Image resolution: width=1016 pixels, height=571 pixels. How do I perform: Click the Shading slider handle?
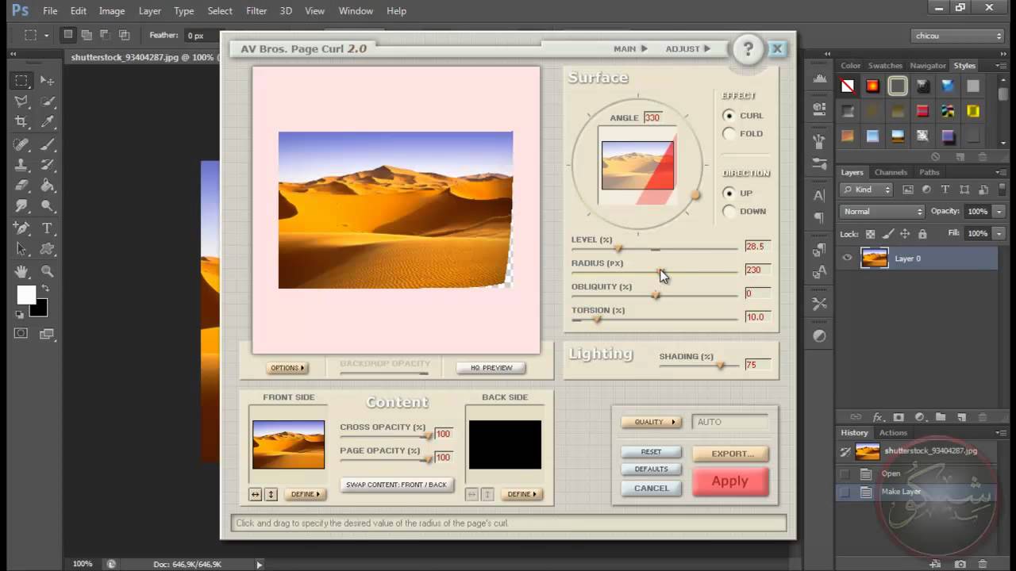point(721,365)
